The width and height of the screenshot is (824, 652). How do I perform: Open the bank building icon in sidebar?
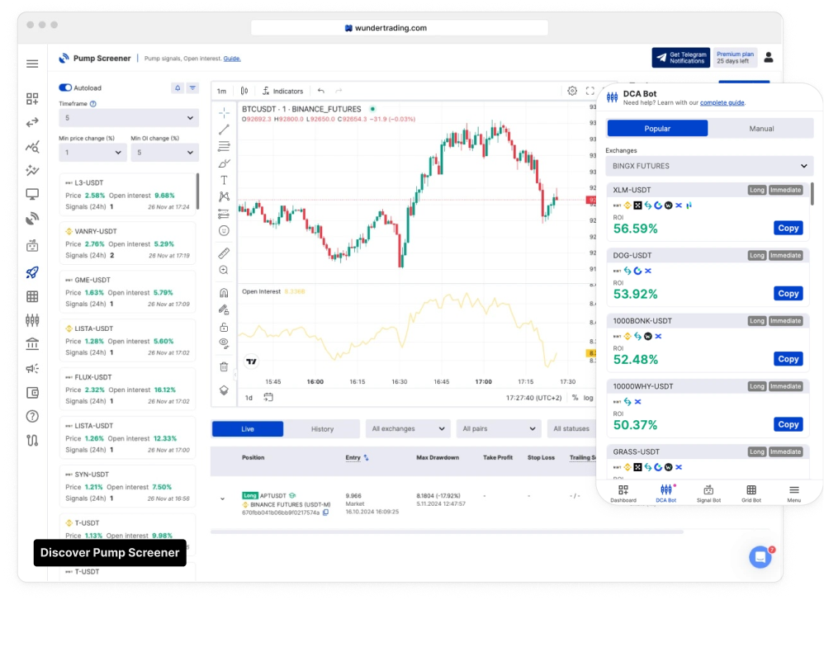point(32,344)
